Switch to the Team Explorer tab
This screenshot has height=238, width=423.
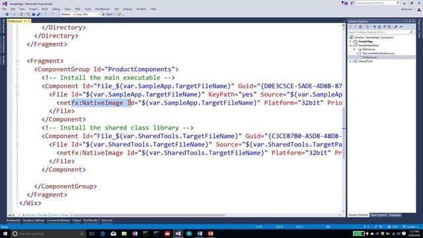click(x=378, y=215)
